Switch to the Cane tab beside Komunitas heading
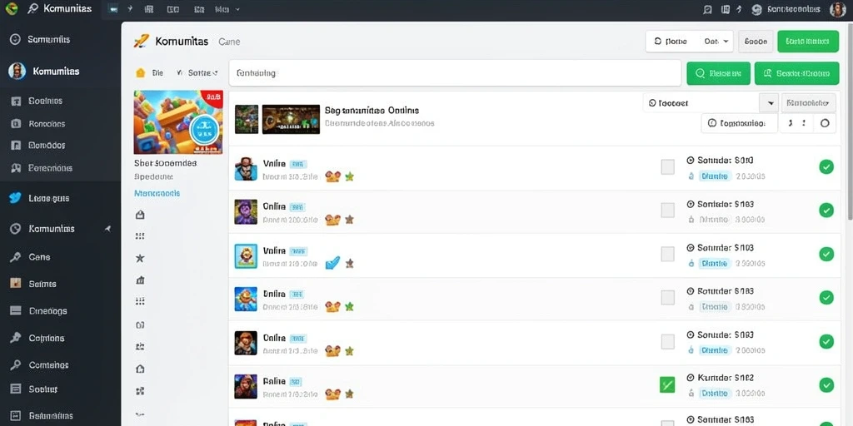This screenshot has height=426, width=853. click(229, 42)
